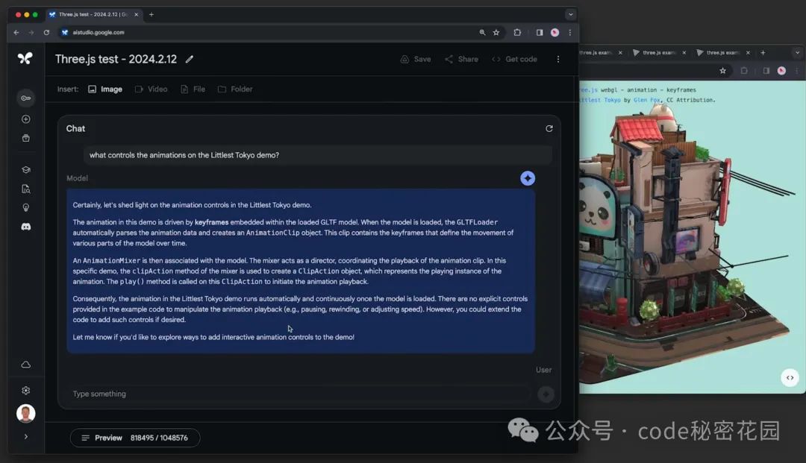This screenshot has height=463, width=806.
Task: Click the Type something input field
Action: 300,394
